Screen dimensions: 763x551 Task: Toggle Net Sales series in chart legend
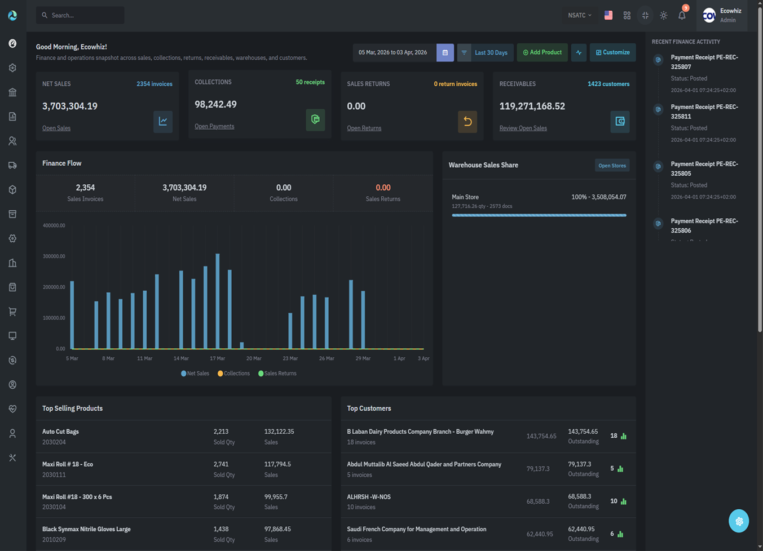point(195,374)
